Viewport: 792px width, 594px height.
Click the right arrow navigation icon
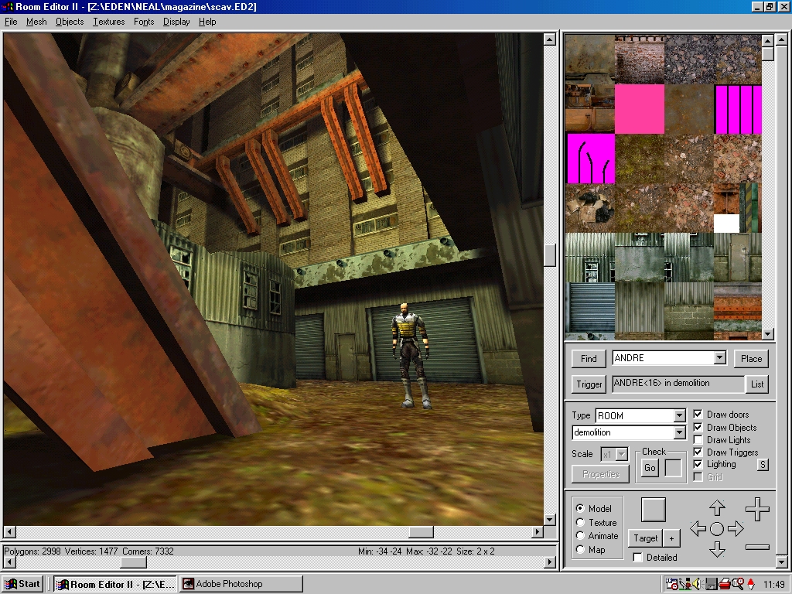736,528
